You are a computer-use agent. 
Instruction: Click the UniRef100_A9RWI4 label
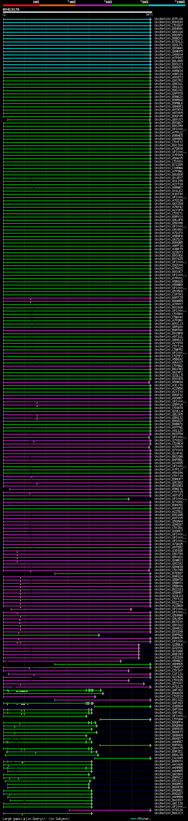pyautogui.click(x=169, y=71)
